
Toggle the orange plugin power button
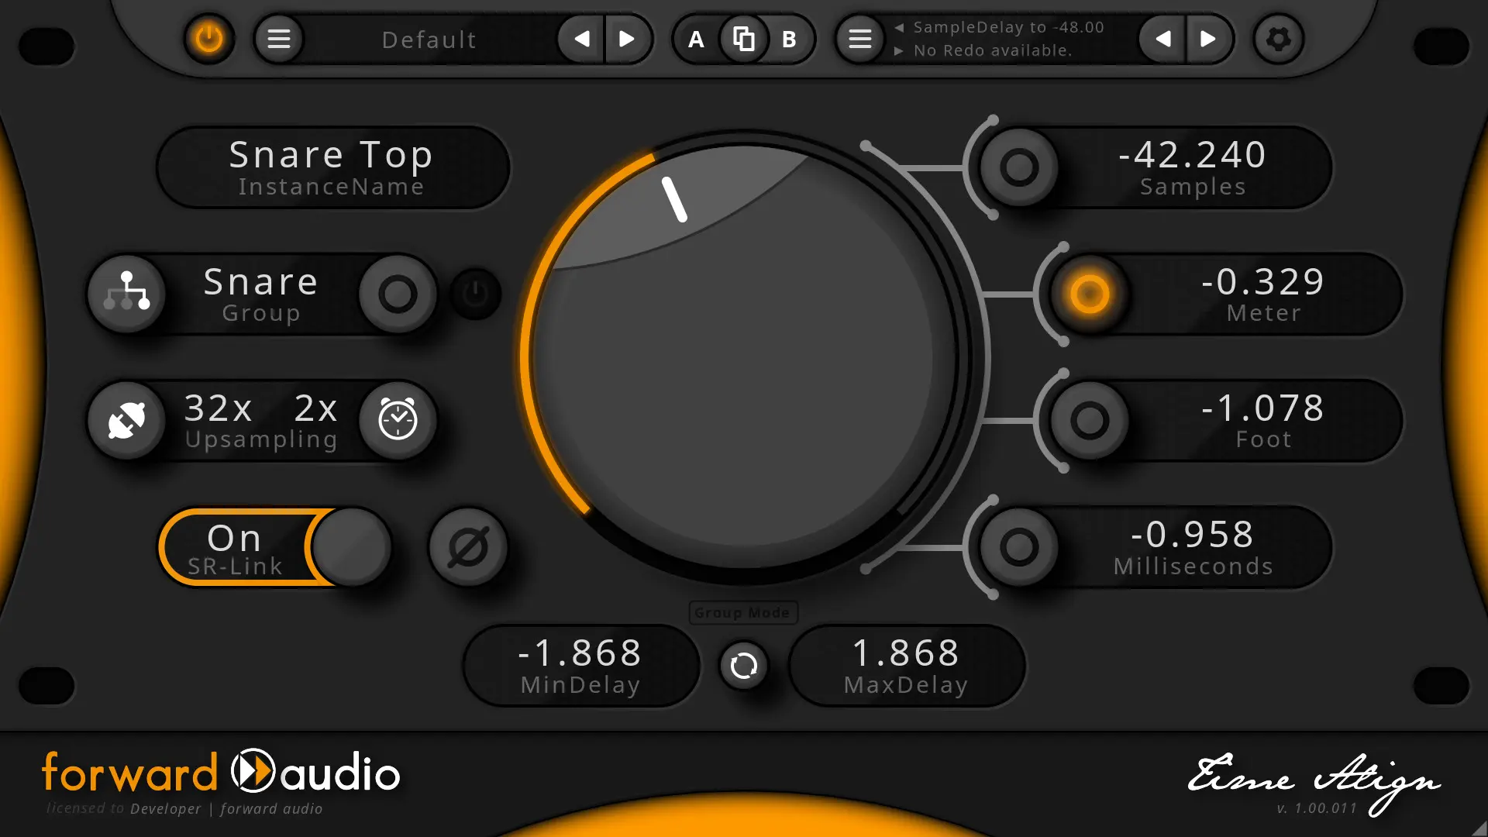pos(208,39)
